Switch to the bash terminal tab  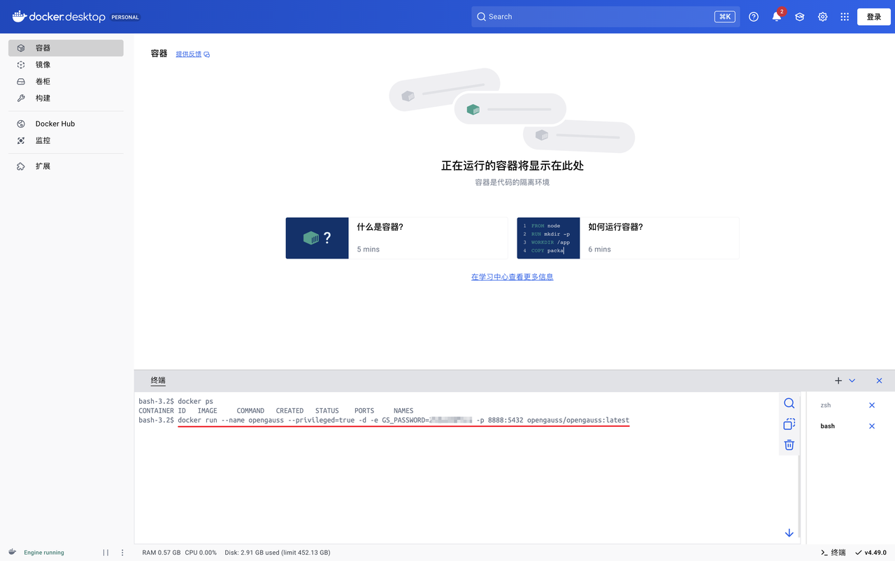click(x=827, y=425)
